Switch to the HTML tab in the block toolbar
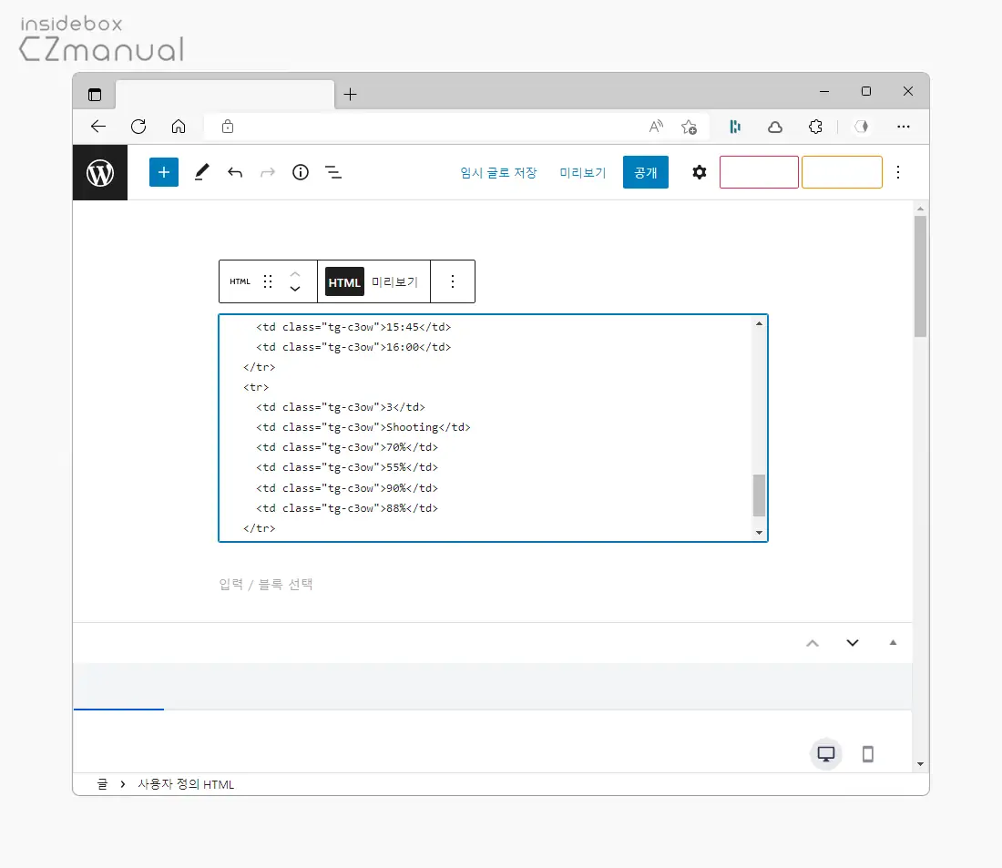Screen dimensions: 1002x868 (344, 281)
